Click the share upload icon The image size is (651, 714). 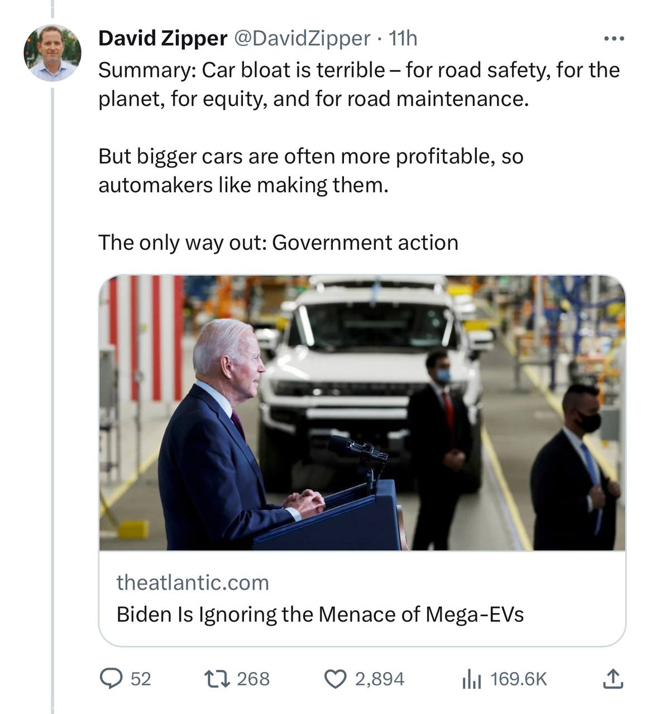[612, 678]
